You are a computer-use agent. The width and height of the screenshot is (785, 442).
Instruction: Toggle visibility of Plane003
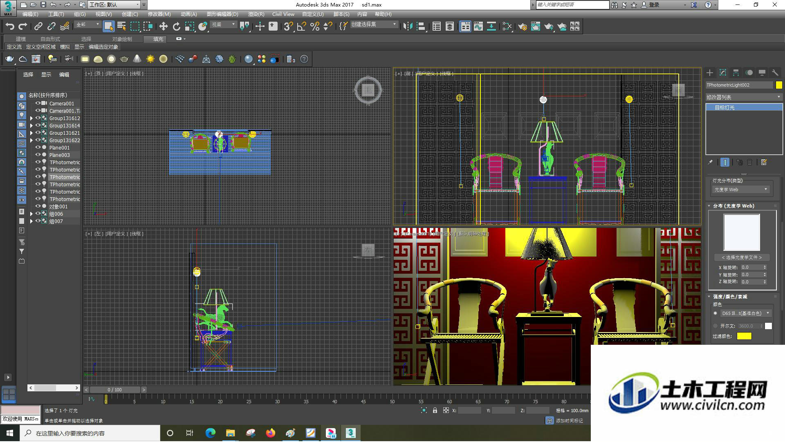(x=38, y=155)
